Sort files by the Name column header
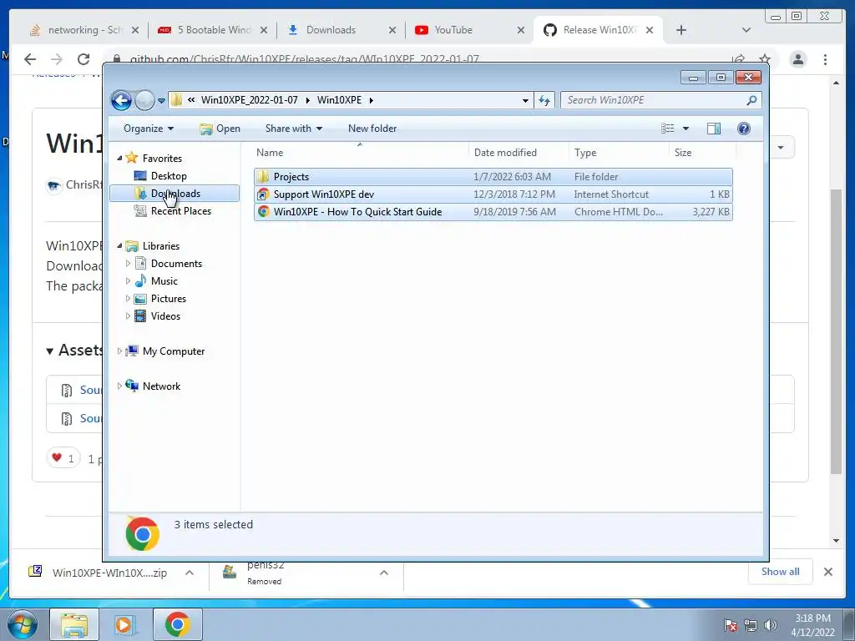855x641 pixels. click(x=360, y=153)
